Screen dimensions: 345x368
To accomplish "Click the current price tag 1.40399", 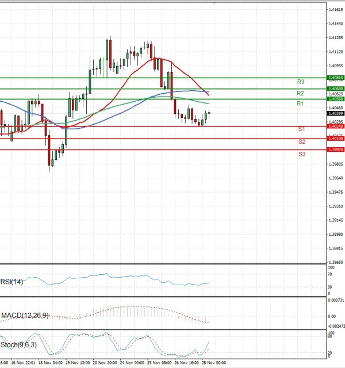I will 335,114.
